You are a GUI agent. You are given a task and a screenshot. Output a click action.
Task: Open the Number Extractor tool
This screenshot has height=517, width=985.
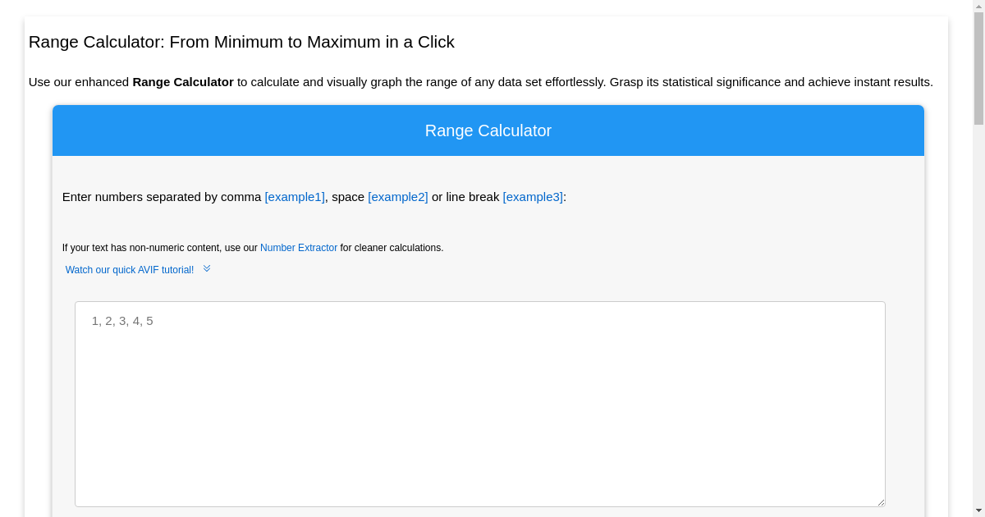pyautogui.click(x=299, y=247)
